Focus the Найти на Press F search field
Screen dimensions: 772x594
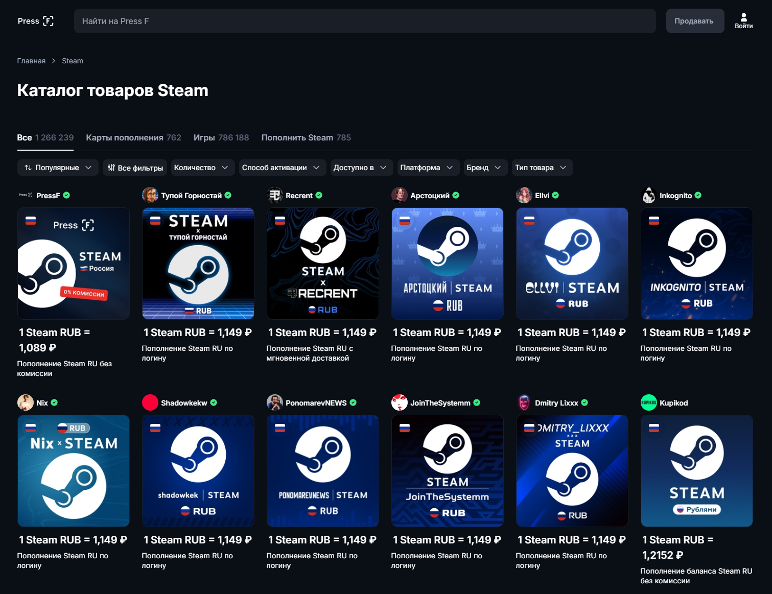click(365, 21)
